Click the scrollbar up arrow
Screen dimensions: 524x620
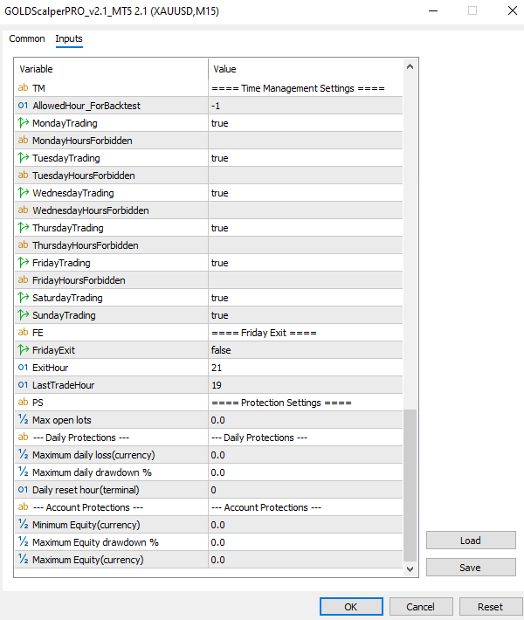point(410,66)
